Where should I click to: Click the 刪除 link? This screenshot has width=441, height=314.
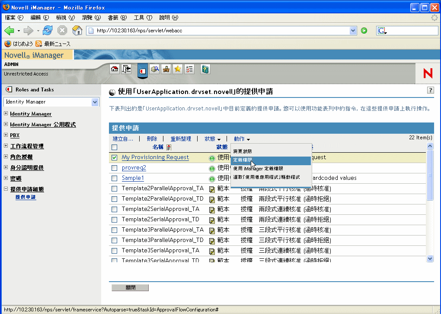click(152, 138)
